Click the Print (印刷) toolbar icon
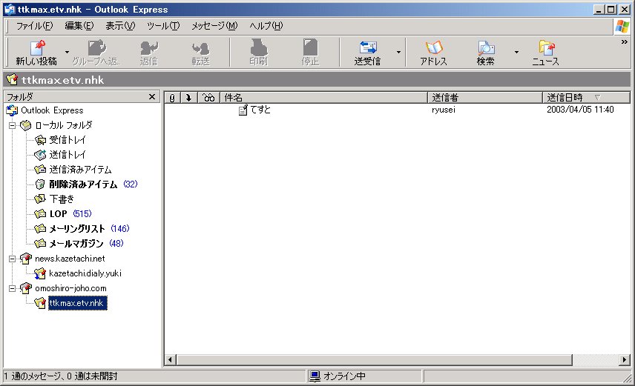 click(258, 53)
